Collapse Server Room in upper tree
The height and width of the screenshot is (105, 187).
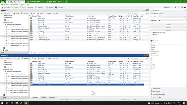pyautogui.click(x=3, y=22)
